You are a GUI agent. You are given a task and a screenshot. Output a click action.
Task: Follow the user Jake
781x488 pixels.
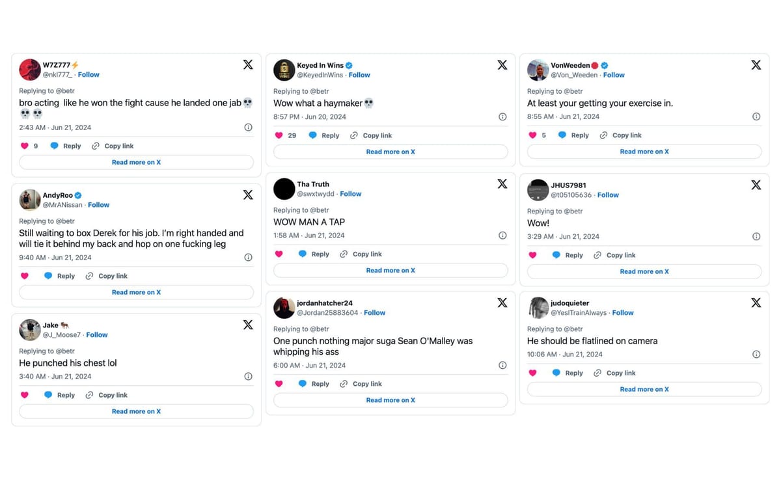point(96,334)
